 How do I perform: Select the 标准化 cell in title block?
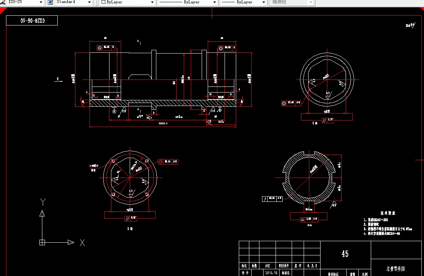click(286, 273)
